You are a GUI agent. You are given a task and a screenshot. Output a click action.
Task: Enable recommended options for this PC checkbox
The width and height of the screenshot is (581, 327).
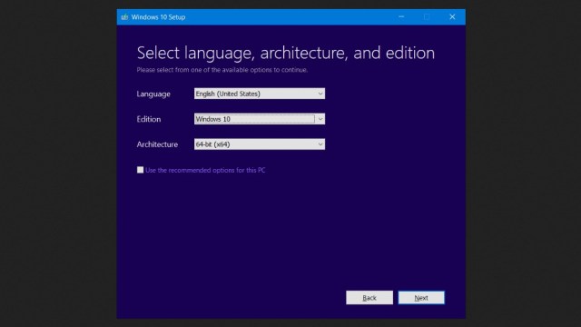coord(140,170)
